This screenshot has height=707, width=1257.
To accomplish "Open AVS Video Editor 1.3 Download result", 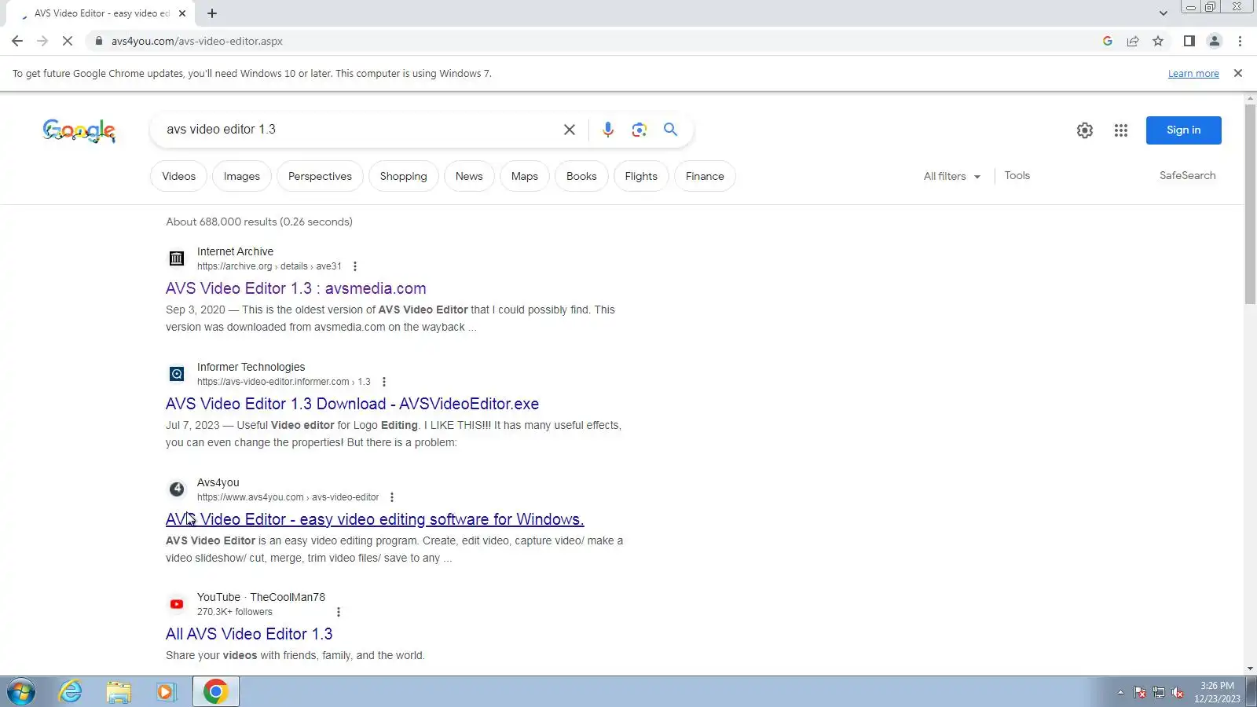I will pyautogui.click(x=352, y=404).
